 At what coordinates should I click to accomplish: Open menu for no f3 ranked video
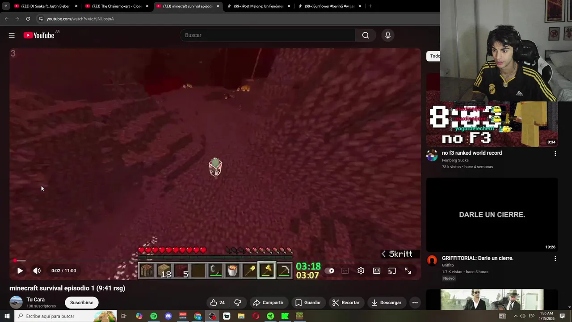click(x=555, y=153)
